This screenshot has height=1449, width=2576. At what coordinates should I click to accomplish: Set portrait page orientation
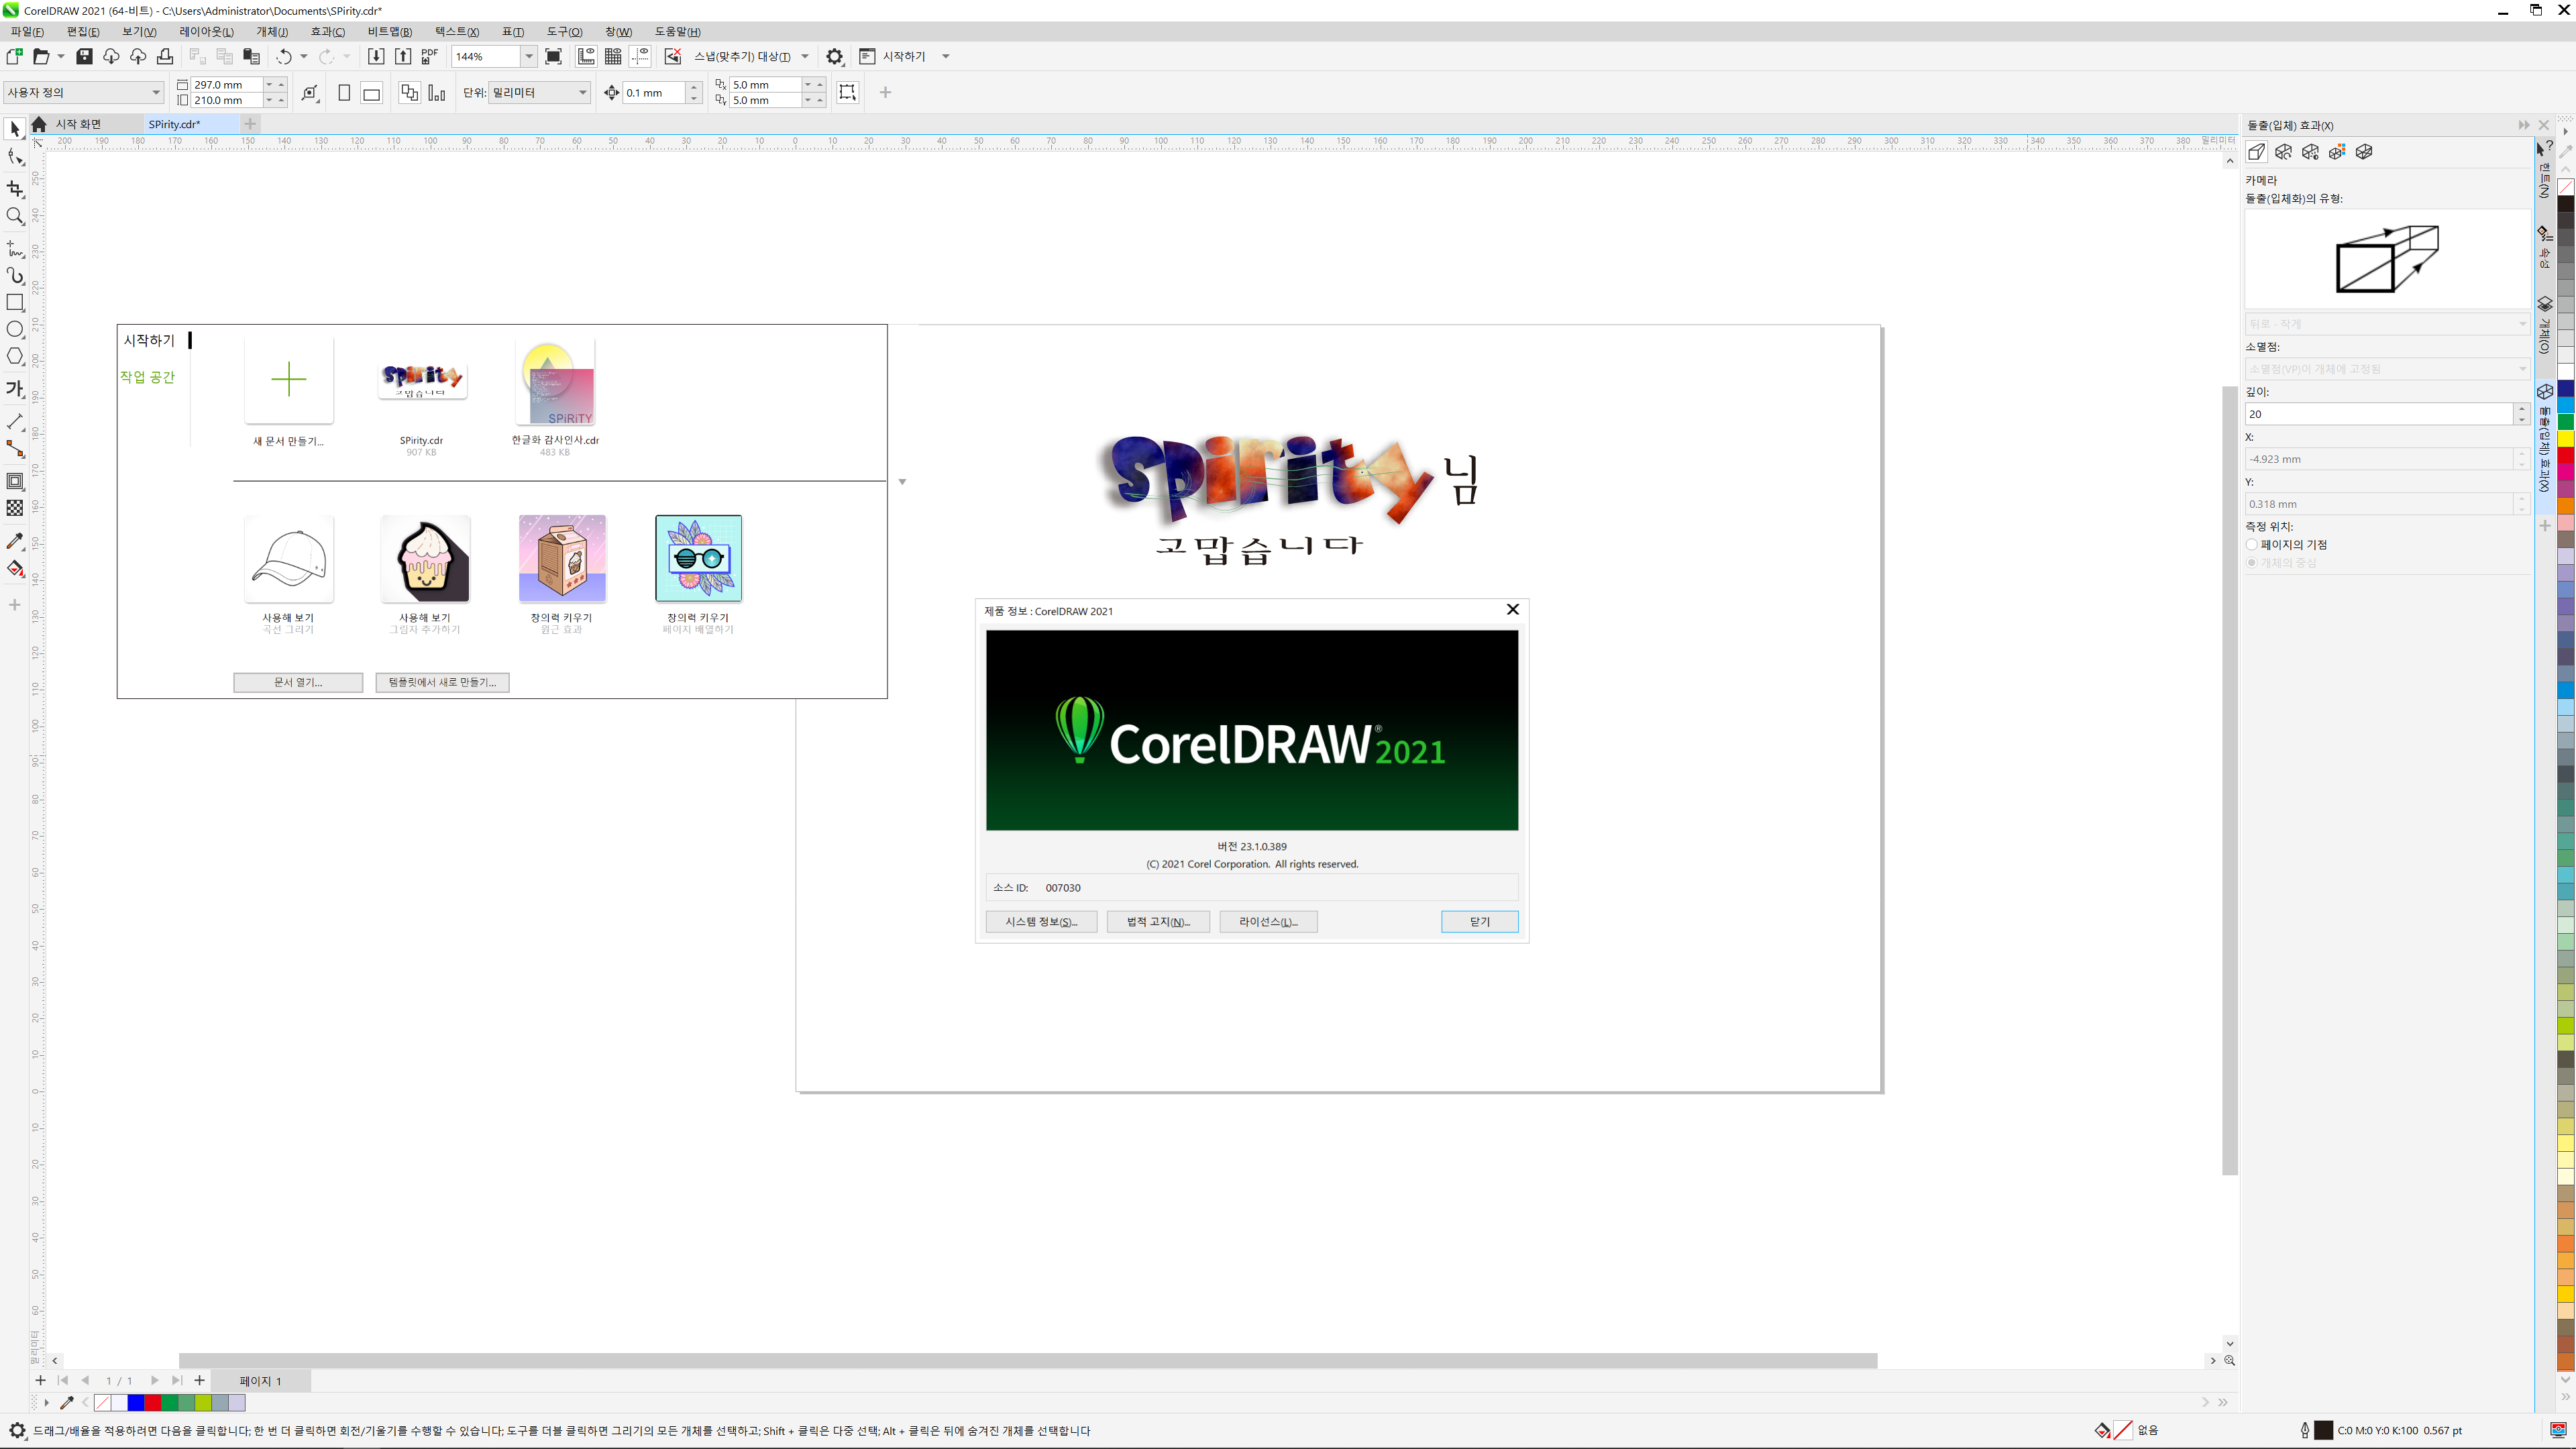tap(344, 93)
